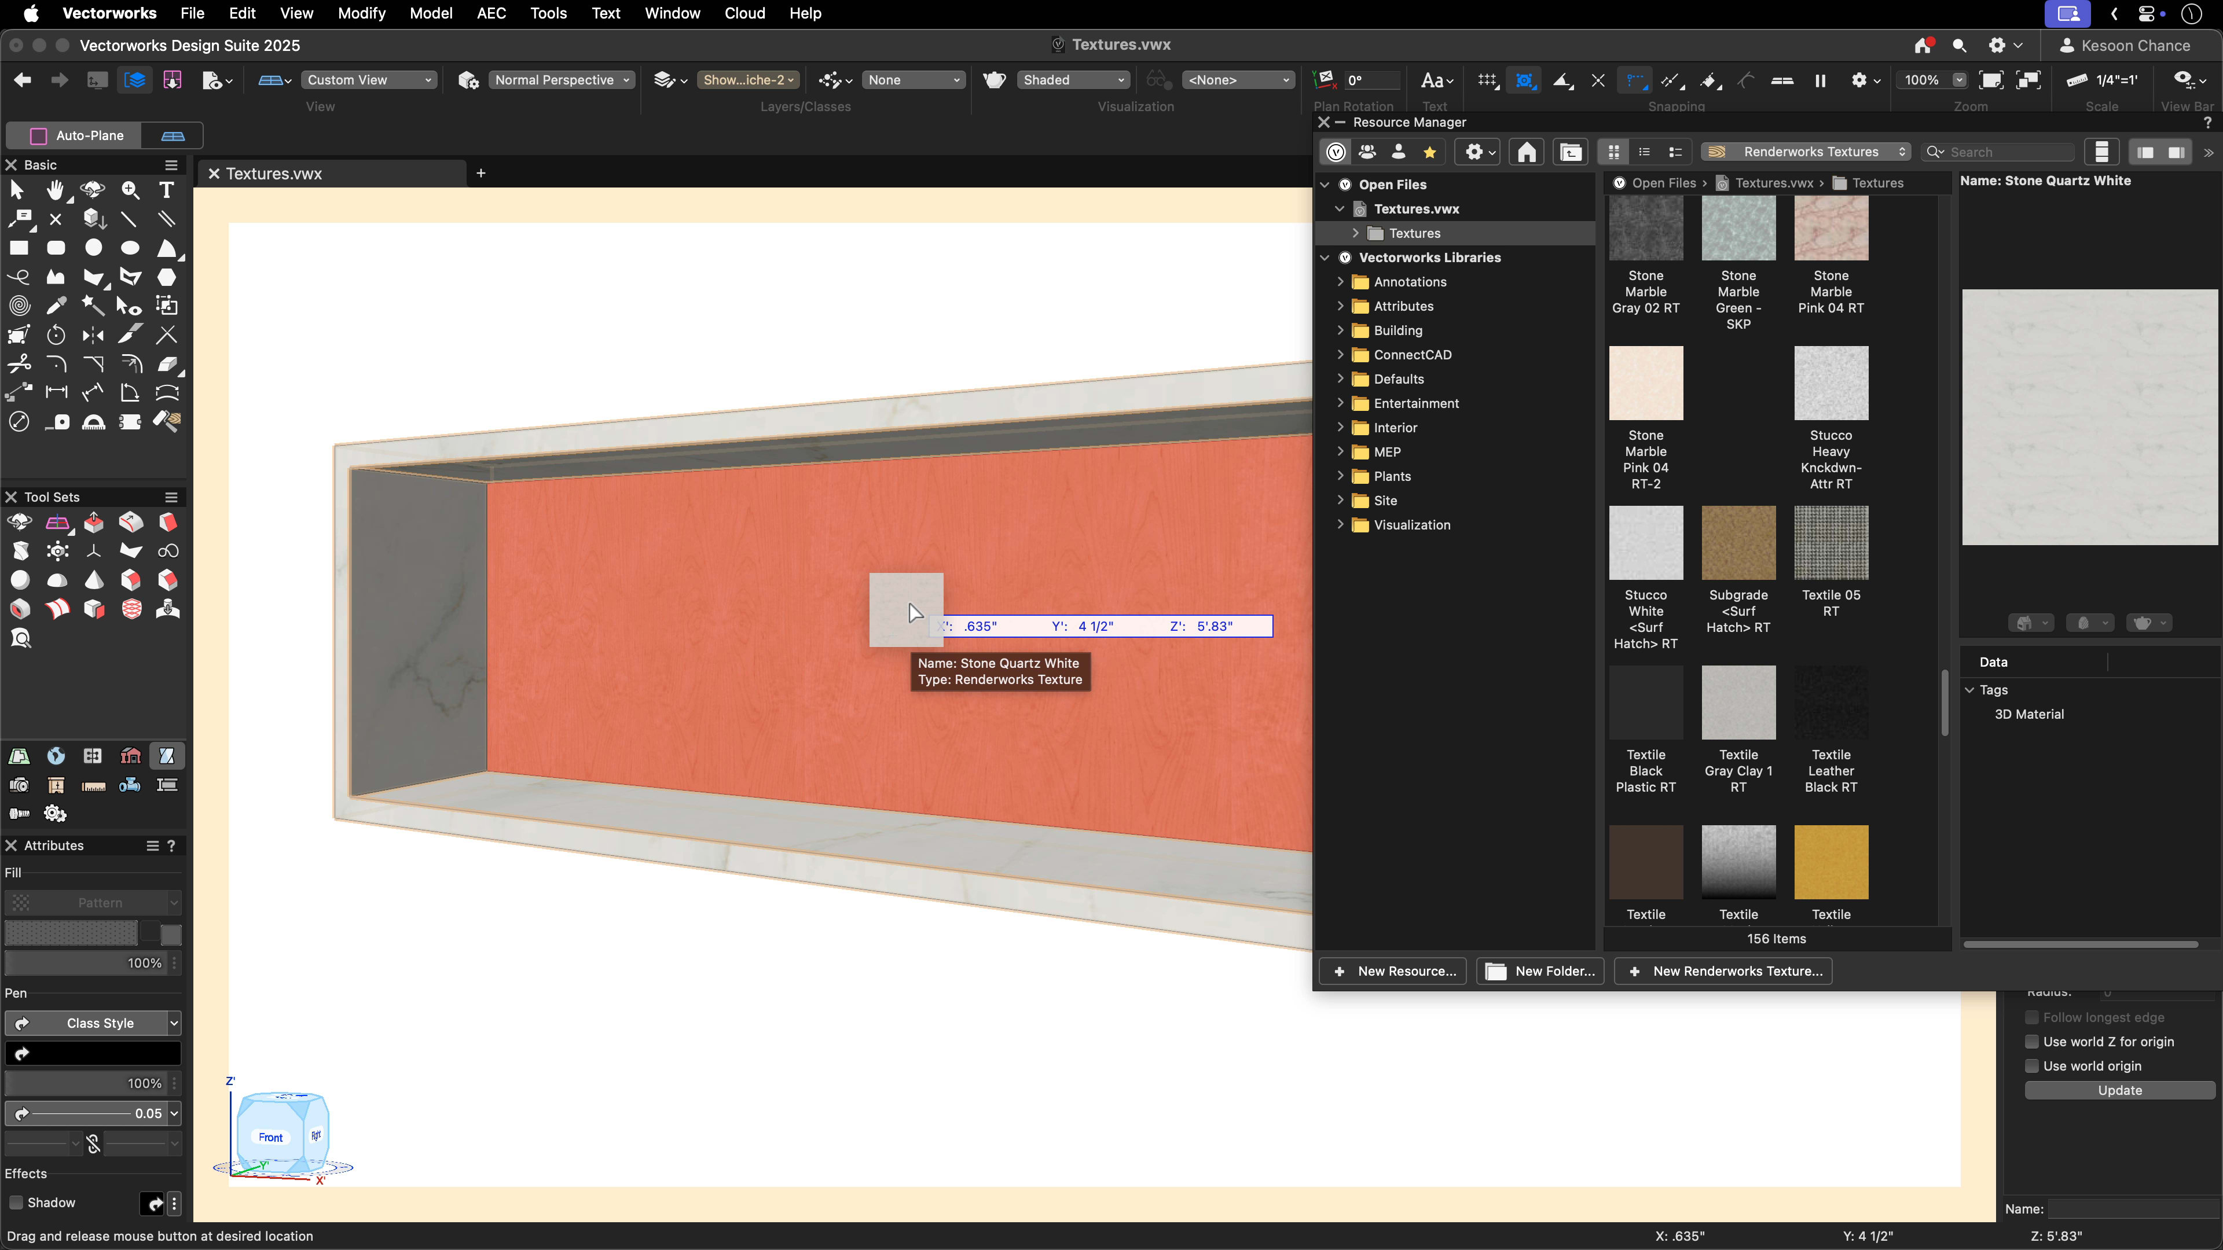Open the Modify menu
The height and width of the screenshot is (1250, 2223).
(361, 13)
